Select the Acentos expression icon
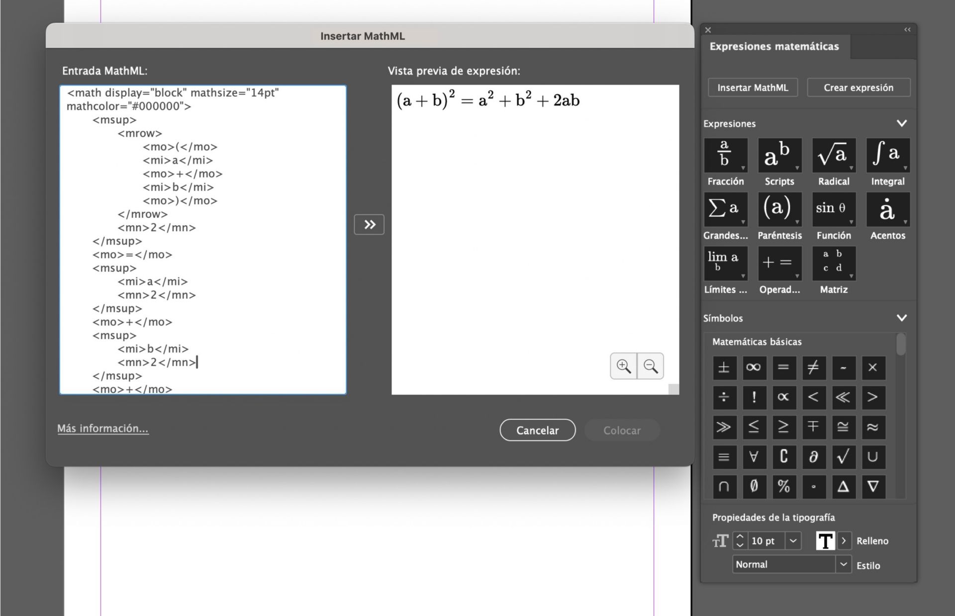This screenshot has width=955, height=616. coord(887,209)
